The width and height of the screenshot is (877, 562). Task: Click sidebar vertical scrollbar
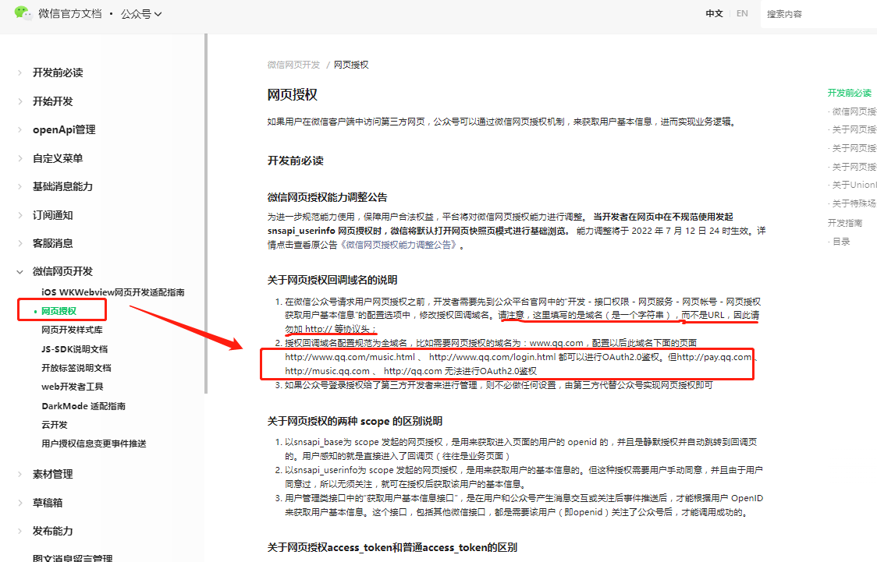pos(206,214)
